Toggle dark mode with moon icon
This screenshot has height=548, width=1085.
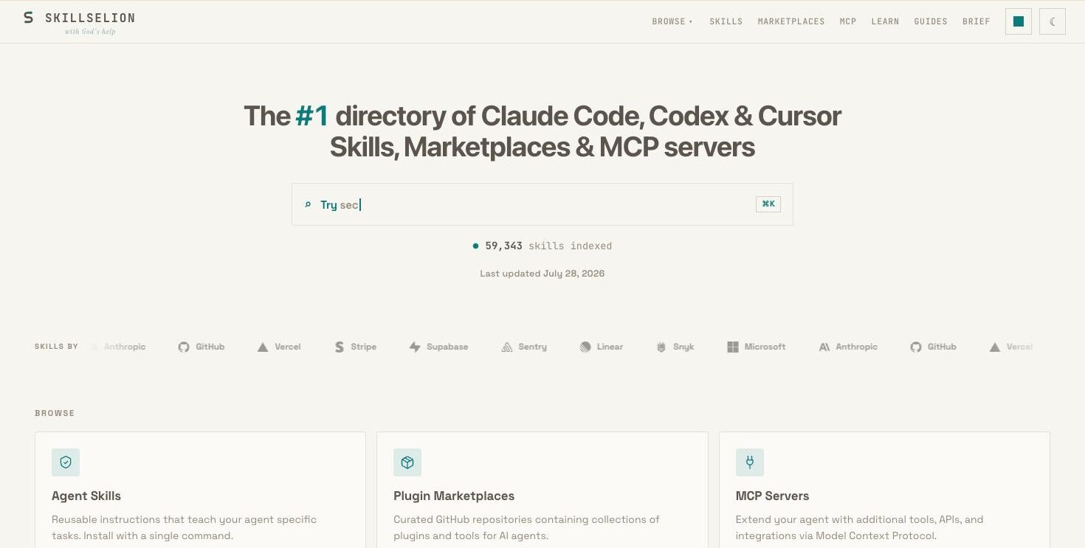[x=1053, y=21]
